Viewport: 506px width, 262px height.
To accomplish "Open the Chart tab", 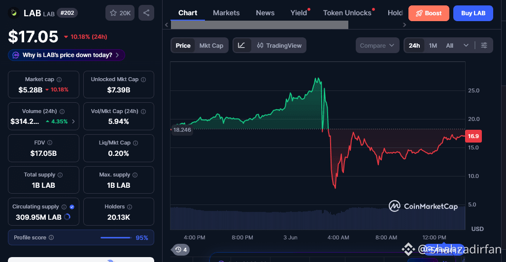I will [x=188, y=13].
